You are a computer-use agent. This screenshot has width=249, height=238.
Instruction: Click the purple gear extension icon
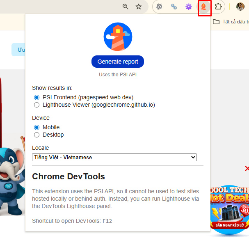[188, 7]
